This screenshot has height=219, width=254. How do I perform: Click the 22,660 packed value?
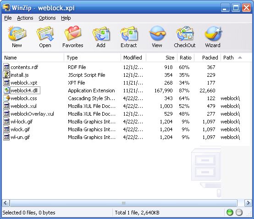point(207,91)
